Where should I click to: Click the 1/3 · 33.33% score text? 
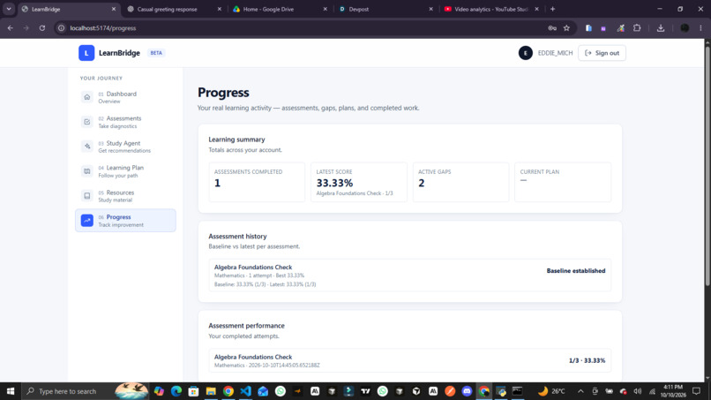pyautogui.click(x=588, y=360)
